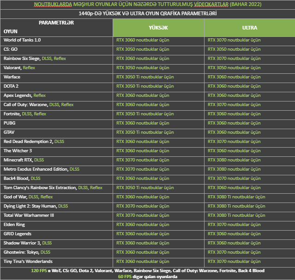Click the Rainbow Six Siege game name
This screenshot has height=280, width=295.
click(x=22, y=59)
